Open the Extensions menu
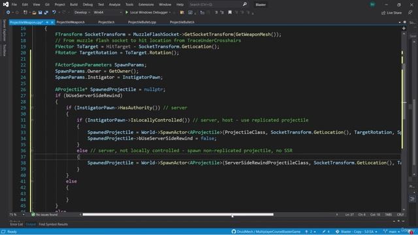418x235 pixels. click(146, 5)
